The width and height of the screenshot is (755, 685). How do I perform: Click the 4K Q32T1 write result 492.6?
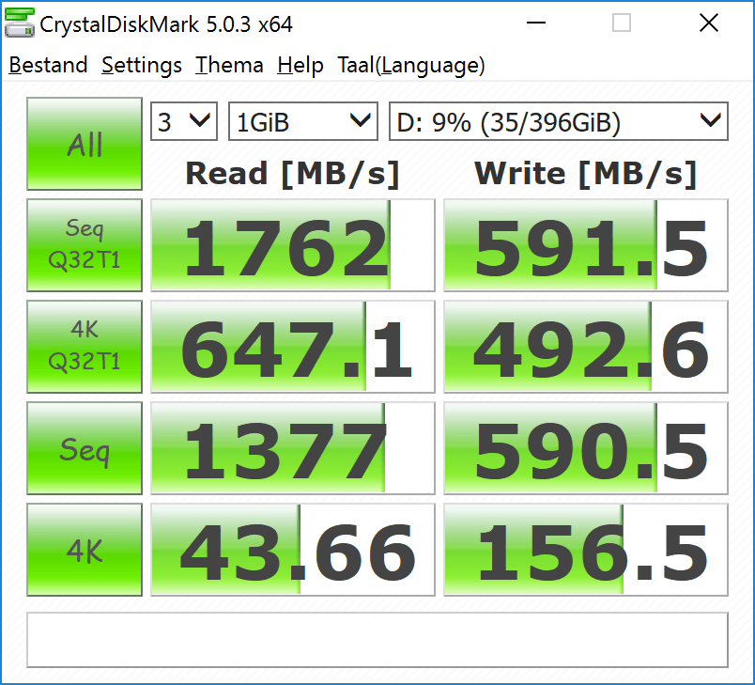(x=586, y=347)
